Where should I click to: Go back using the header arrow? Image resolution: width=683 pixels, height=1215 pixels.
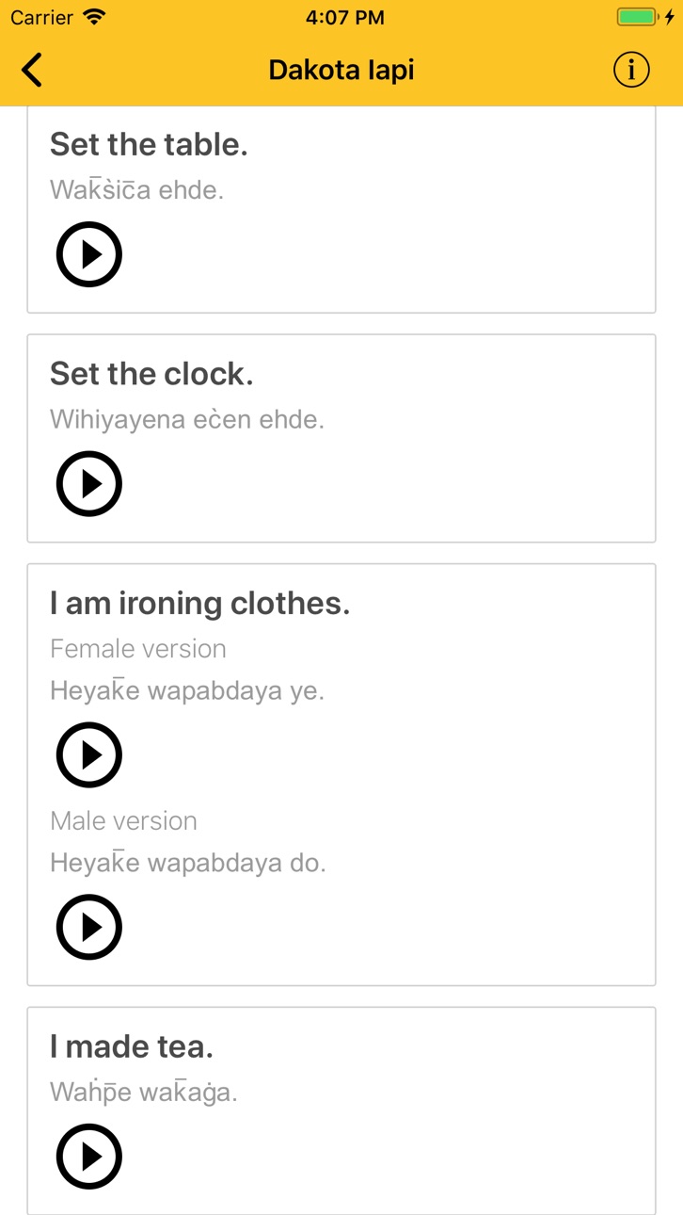pos(32,70)
